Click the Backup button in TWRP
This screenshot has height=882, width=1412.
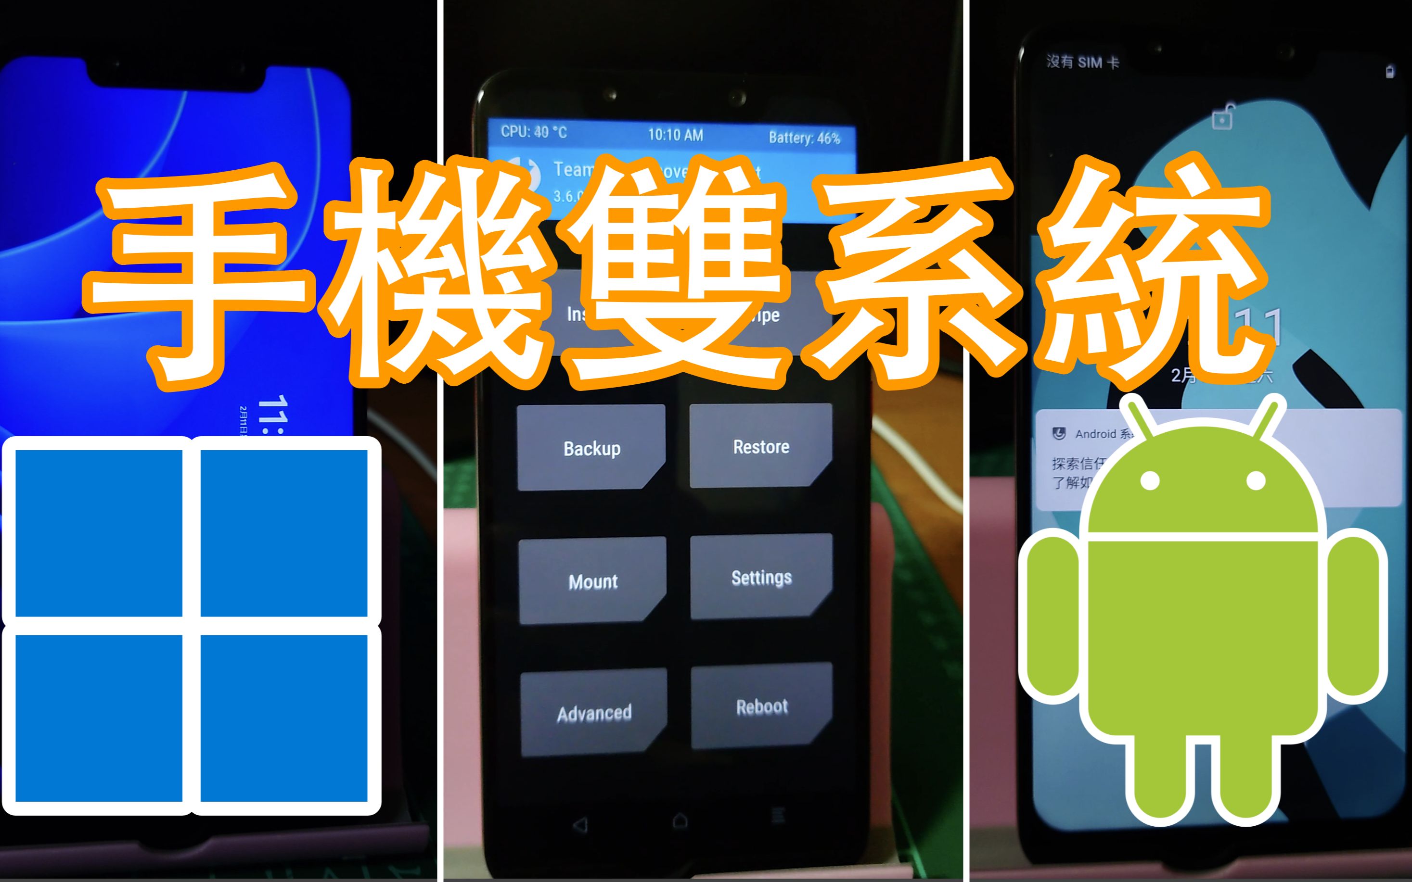pos(591,448)
